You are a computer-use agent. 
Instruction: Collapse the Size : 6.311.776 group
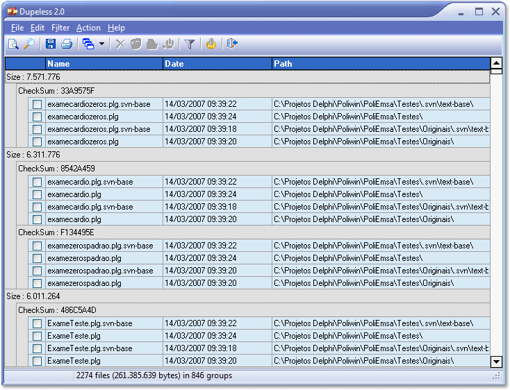[247, 155]
